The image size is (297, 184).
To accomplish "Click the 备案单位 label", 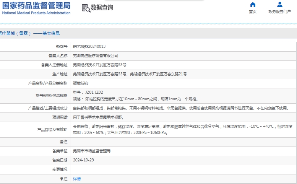I will point(60,151).
